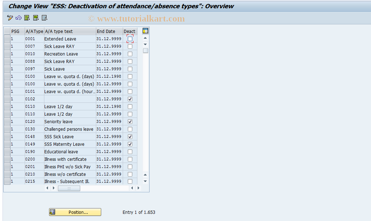
Task: Open table settings configuration icon
Action: point(145,31)
